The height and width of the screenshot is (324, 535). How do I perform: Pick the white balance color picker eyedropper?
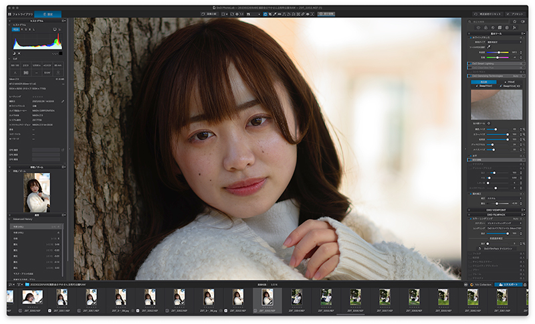coord(489,46)
